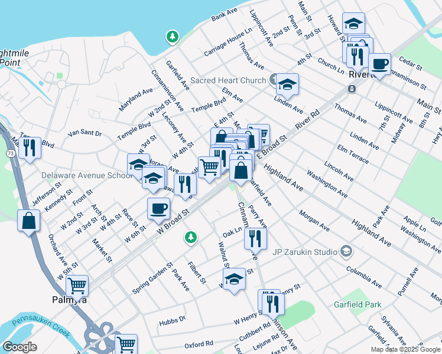Click the coffee cup marker on W Broad St

(x=158, y=208)
